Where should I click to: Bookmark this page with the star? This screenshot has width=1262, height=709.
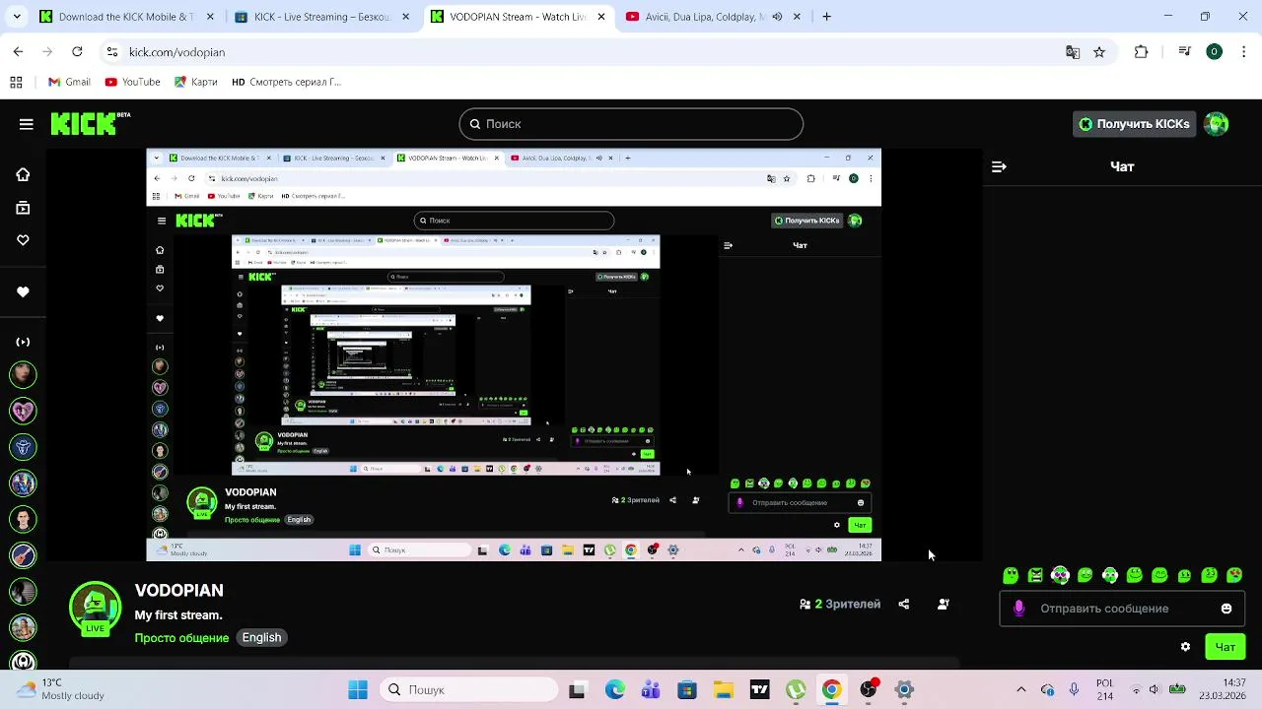pos(1099,52)
